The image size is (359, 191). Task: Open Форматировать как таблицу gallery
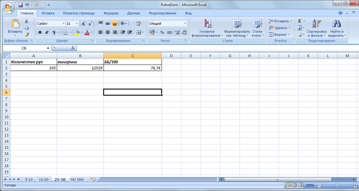pos(237,28)
